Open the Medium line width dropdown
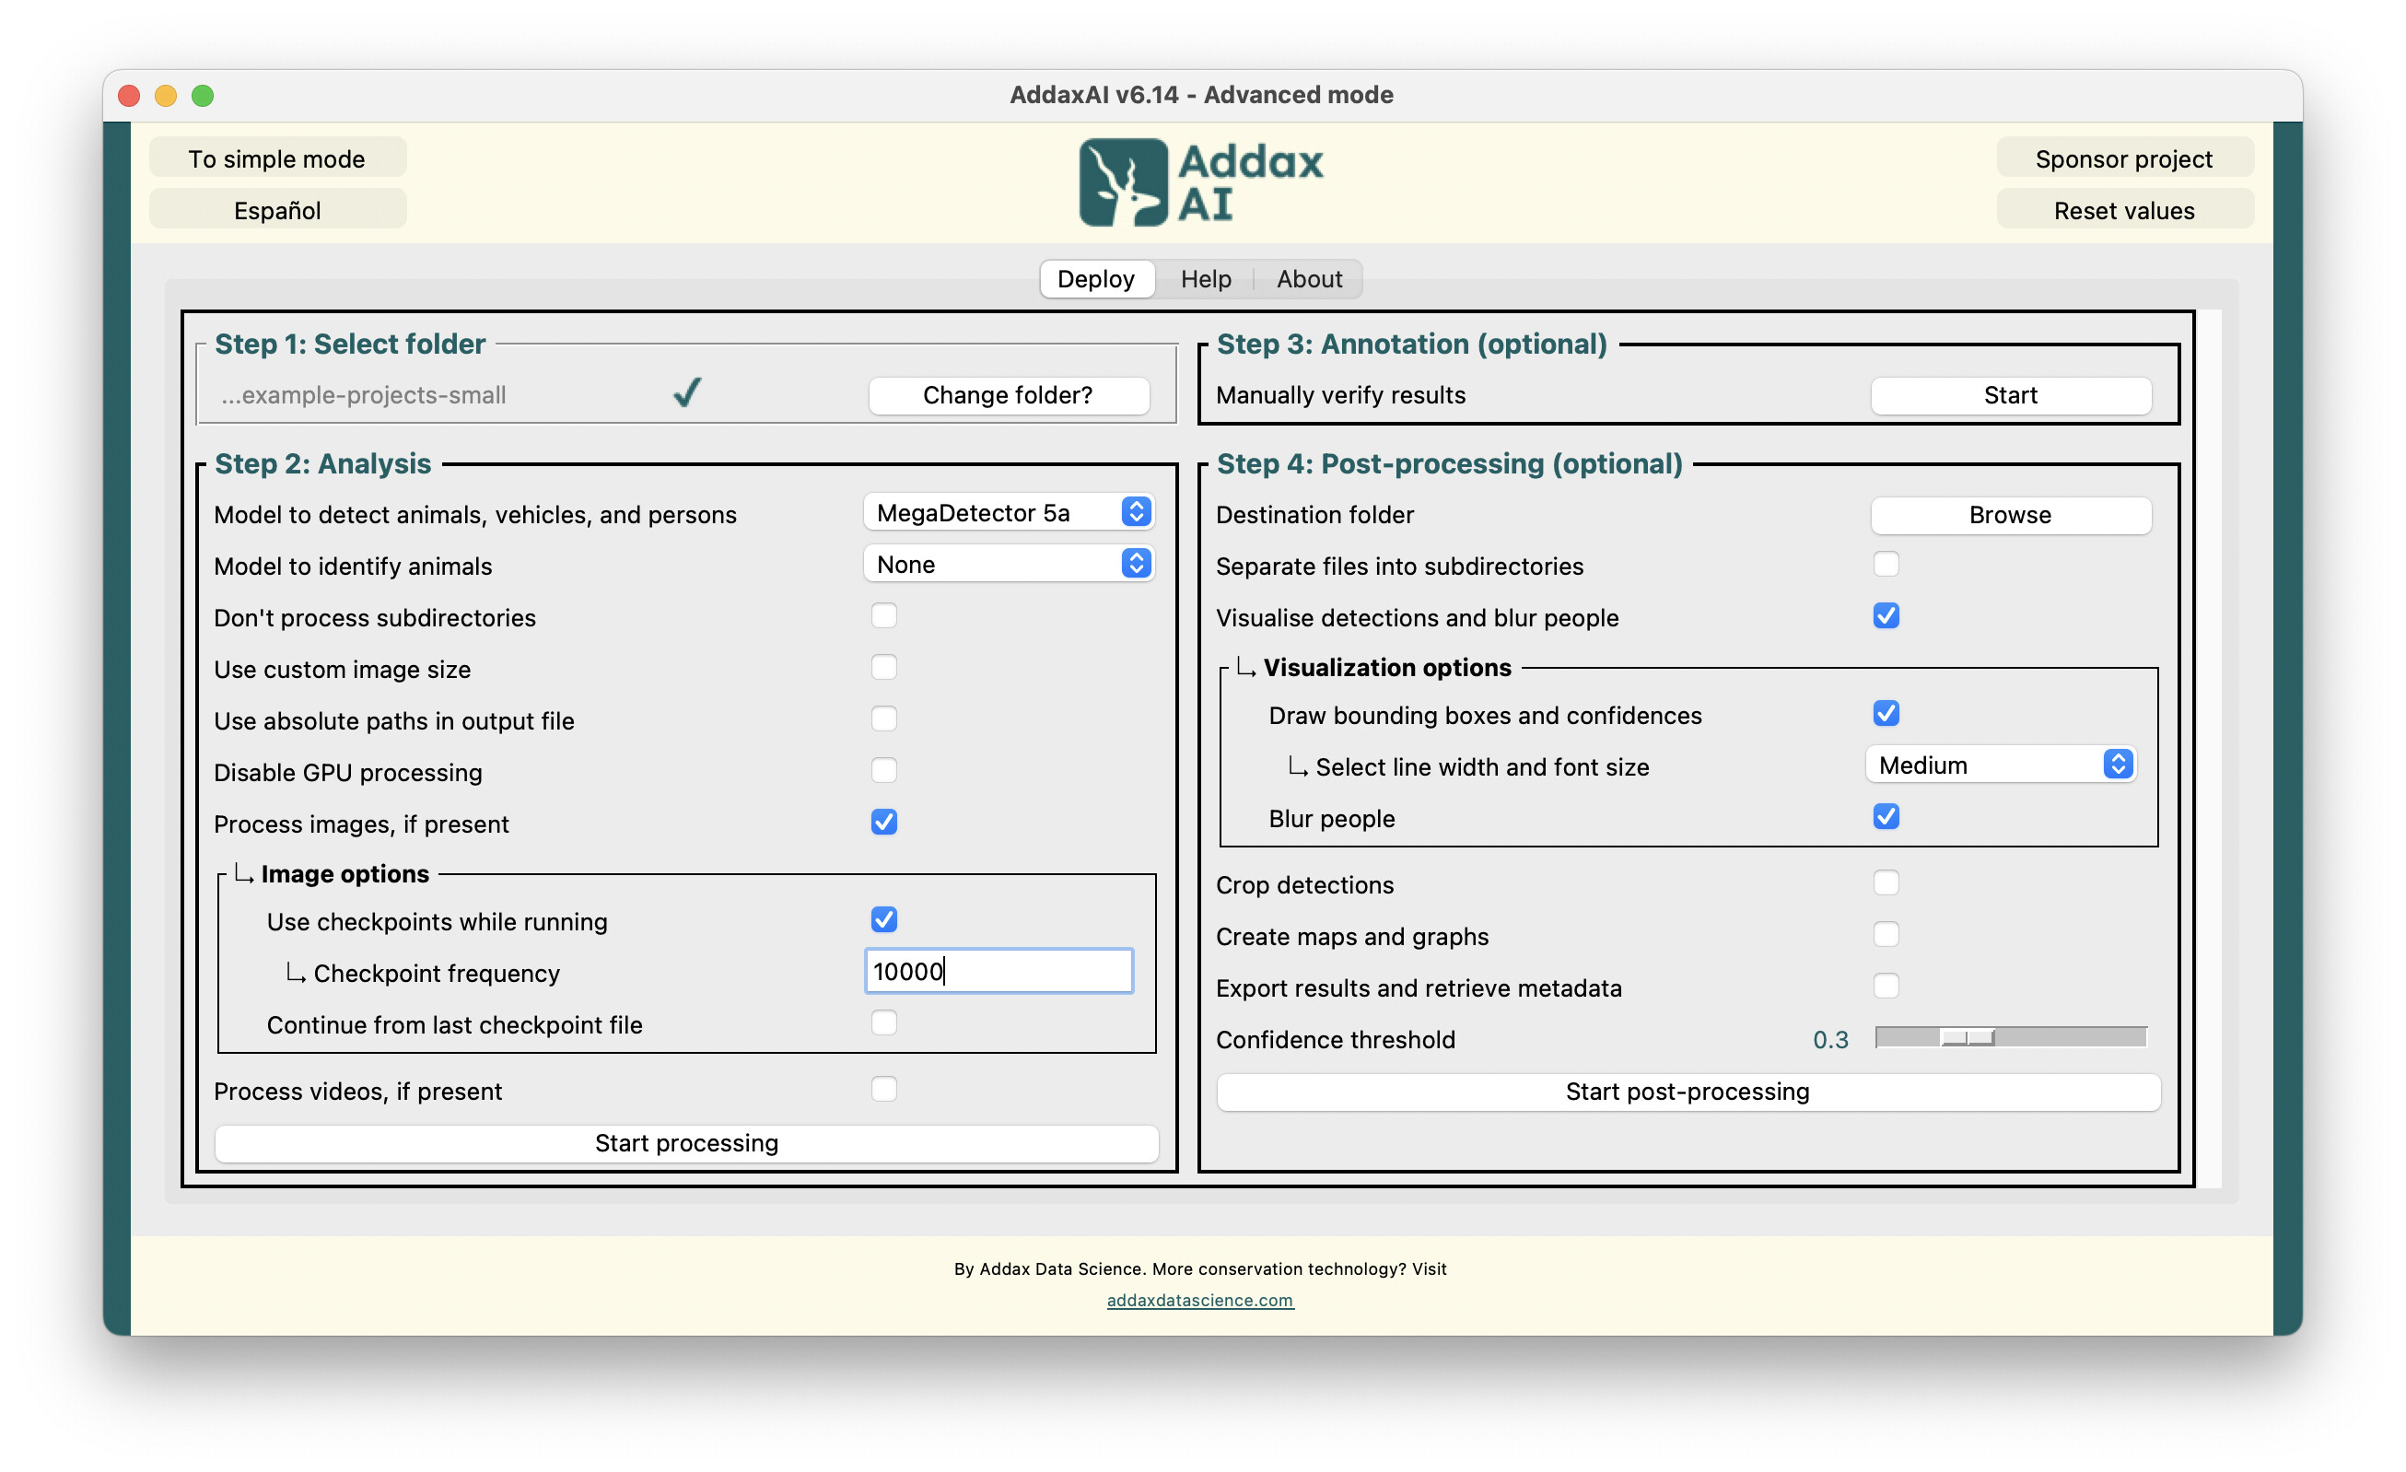This screenshot has width=2406, height=1472. [2002, 765]
